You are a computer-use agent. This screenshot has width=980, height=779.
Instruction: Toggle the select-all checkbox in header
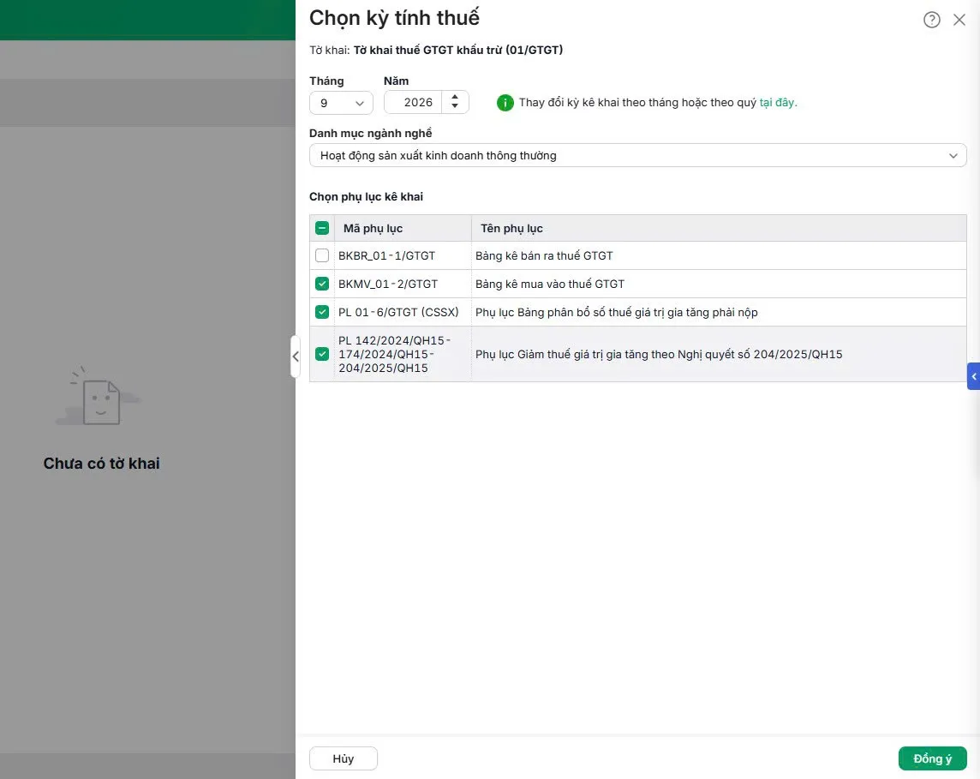(322, 228)
